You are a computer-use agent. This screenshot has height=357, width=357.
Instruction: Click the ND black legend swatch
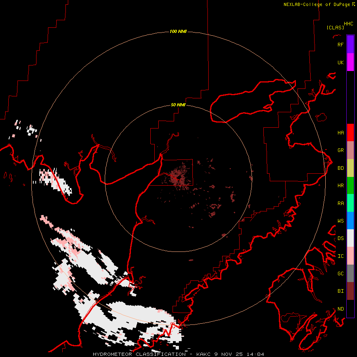coord(350,309)
